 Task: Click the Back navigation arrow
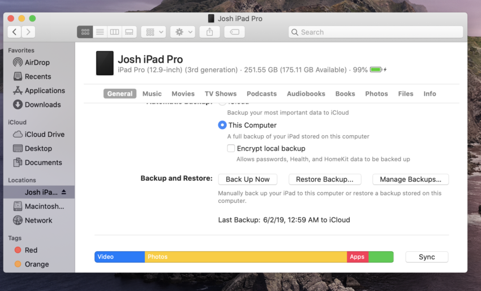[14, 32]
